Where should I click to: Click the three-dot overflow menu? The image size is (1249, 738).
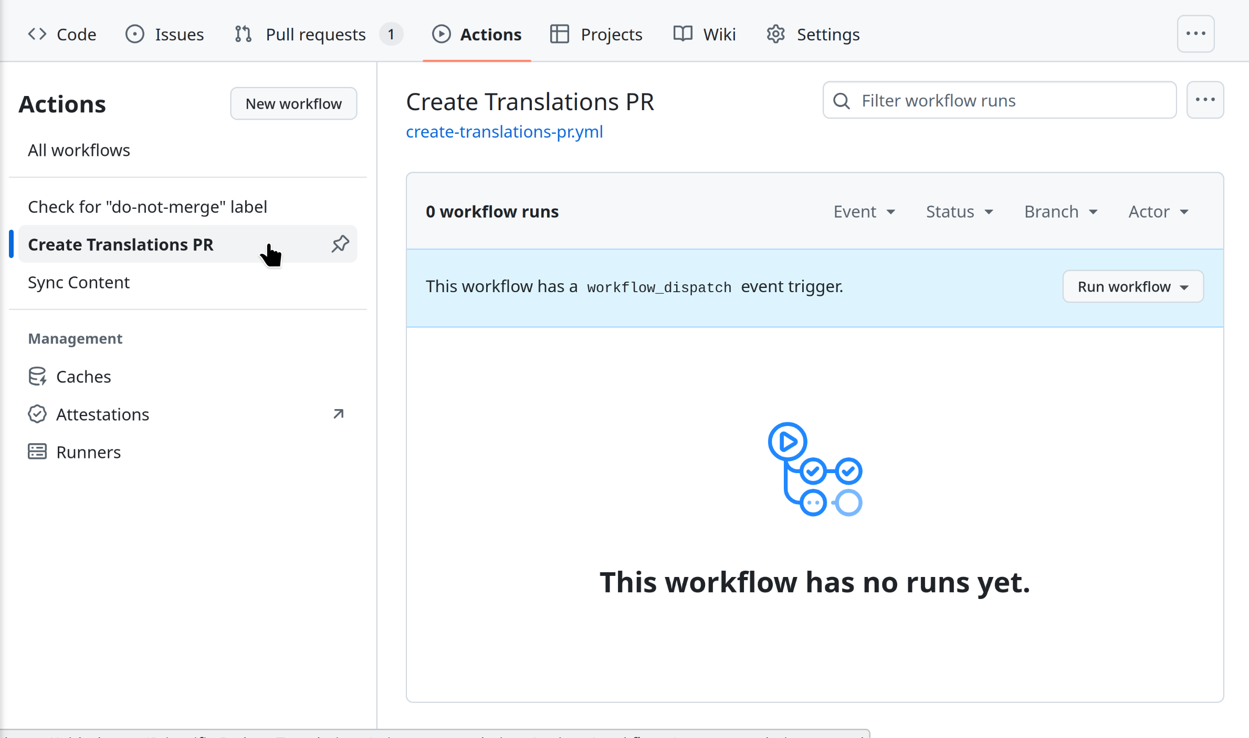tap(1206, 99)
